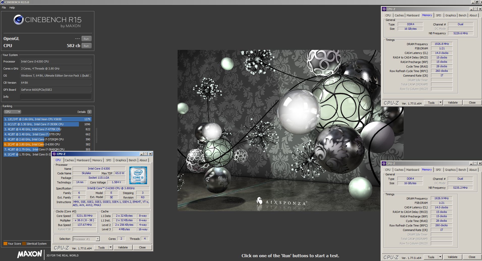Viewport: 482px width, 261px height.
Task: Click the DRAM Frequency value 1926.8 MHz
Action: (442, 44)
